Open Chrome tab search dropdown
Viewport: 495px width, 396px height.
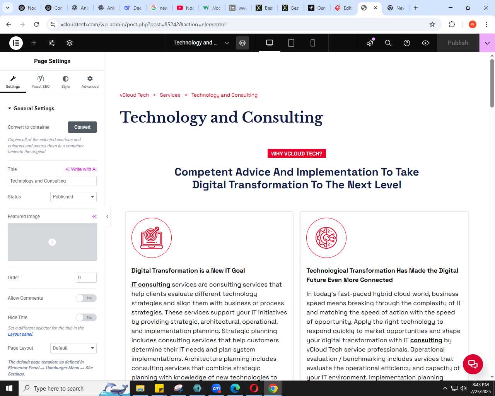(x=7, y=8)
